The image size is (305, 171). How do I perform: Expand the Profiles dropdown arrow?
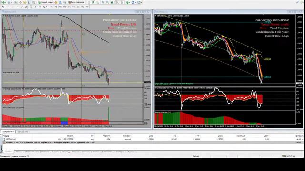click(x=11, y=2)
